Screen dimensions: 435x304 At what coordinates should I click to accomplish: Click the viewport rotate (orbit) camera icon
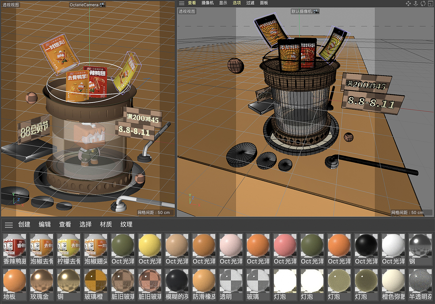pos(423,3)
